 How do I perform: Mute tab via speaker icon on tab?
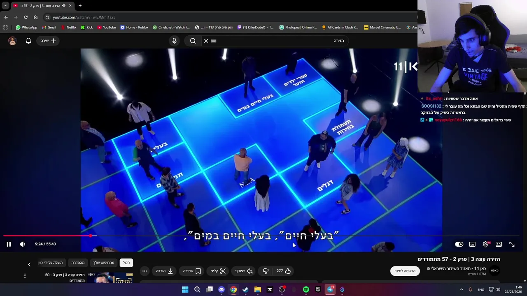click(x=63, y=5)
